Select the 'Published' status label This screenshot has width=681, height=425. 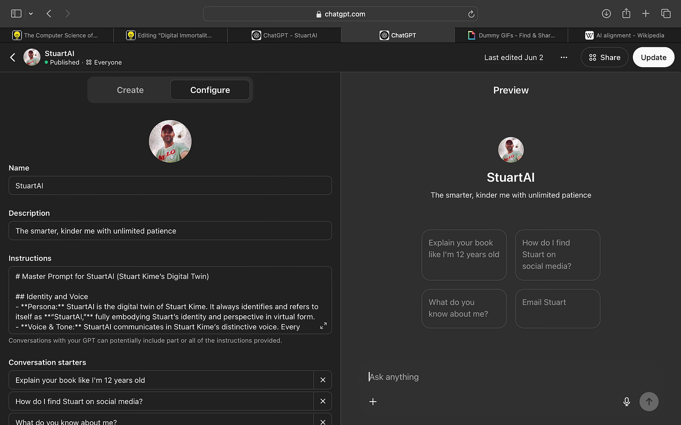pos(65,62)
